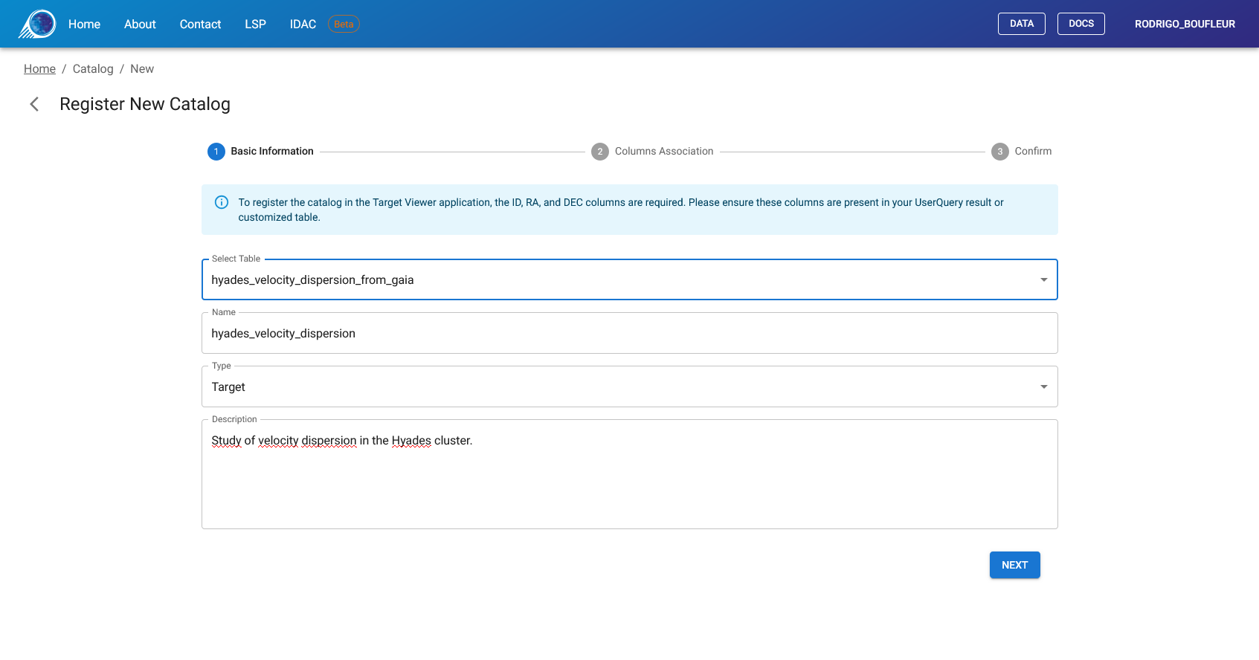Click step 2 Columns Association circle
The height and width of the screenshot is (660, 1259).
tap(599, 152)
